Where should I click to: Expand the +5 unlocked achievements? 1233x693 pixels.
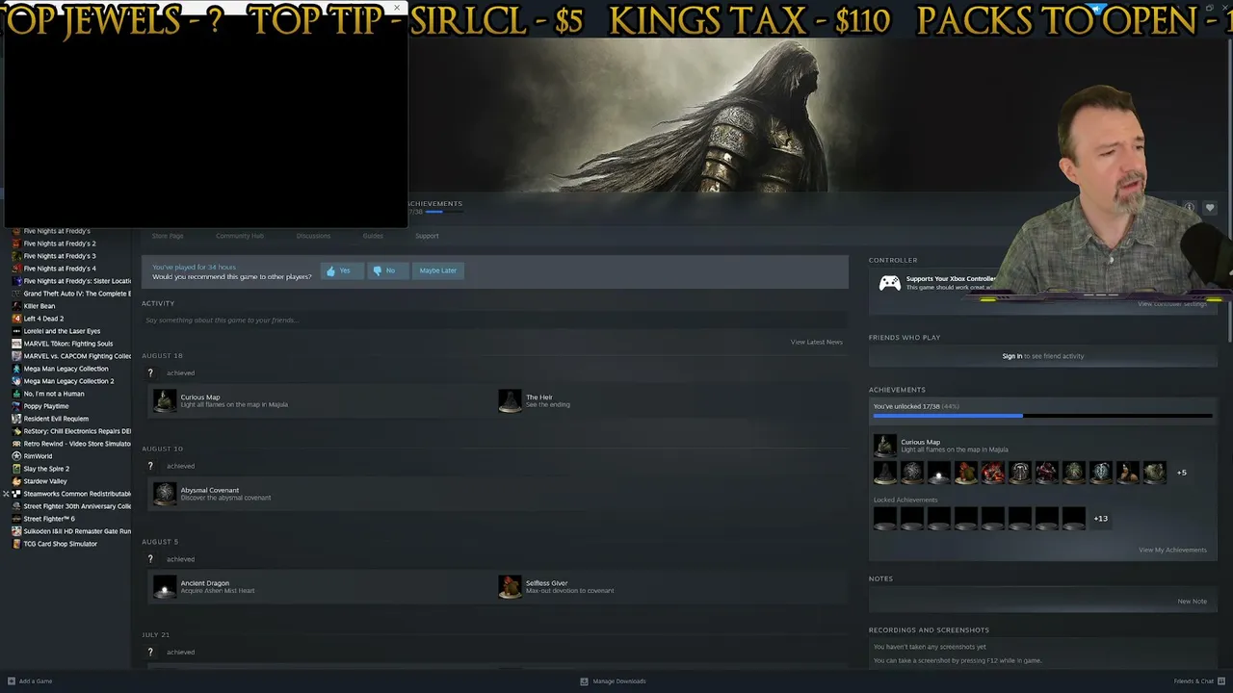pyautogui.click(x=1182, y=473)
